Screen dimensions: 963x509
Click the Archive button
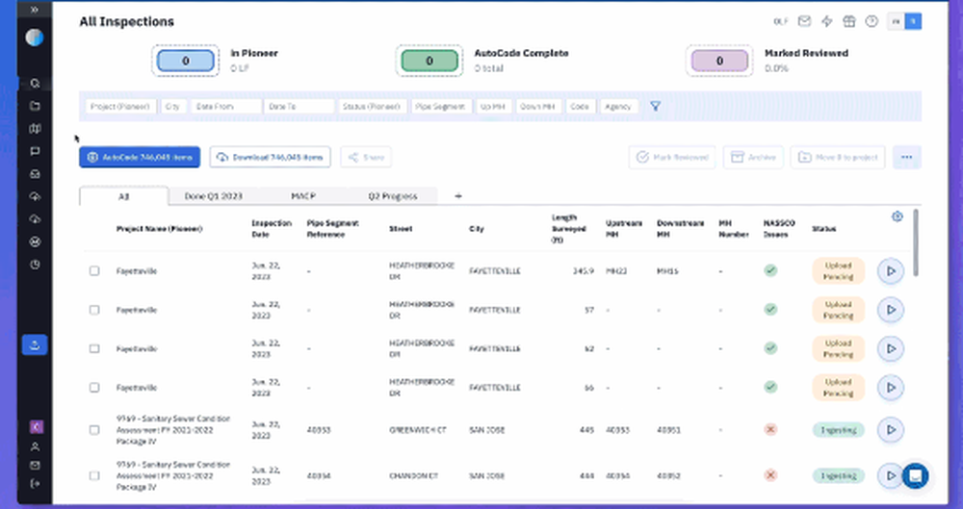coord(754,157)
